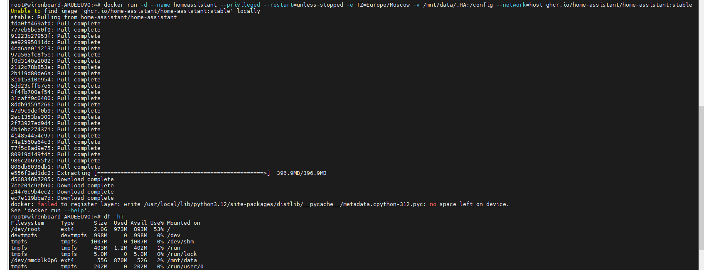Click the '893M' available value for root
Screen dimensions: 704x270
(x=140, y=229)
